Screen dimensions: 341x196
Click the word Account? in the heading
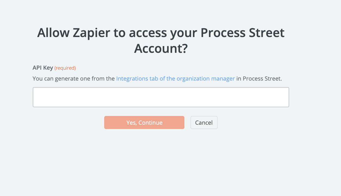tap(161, 48)
